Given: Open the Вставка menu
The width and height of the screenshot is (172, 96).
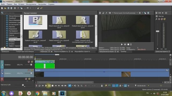Looking at the screenshot, I should coord(21,4).
